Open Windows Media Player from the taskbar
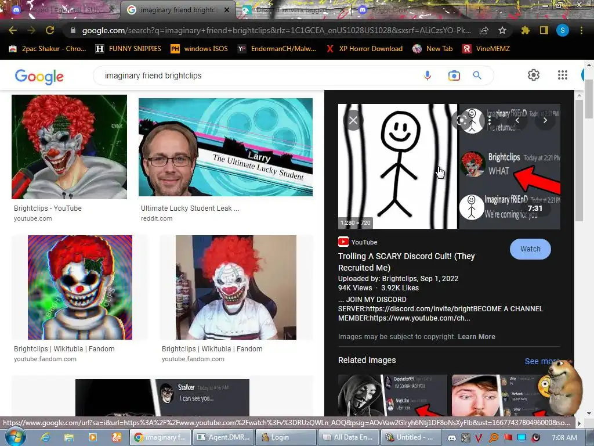This screenshot has height=446, width=594. tap(92, 438)
